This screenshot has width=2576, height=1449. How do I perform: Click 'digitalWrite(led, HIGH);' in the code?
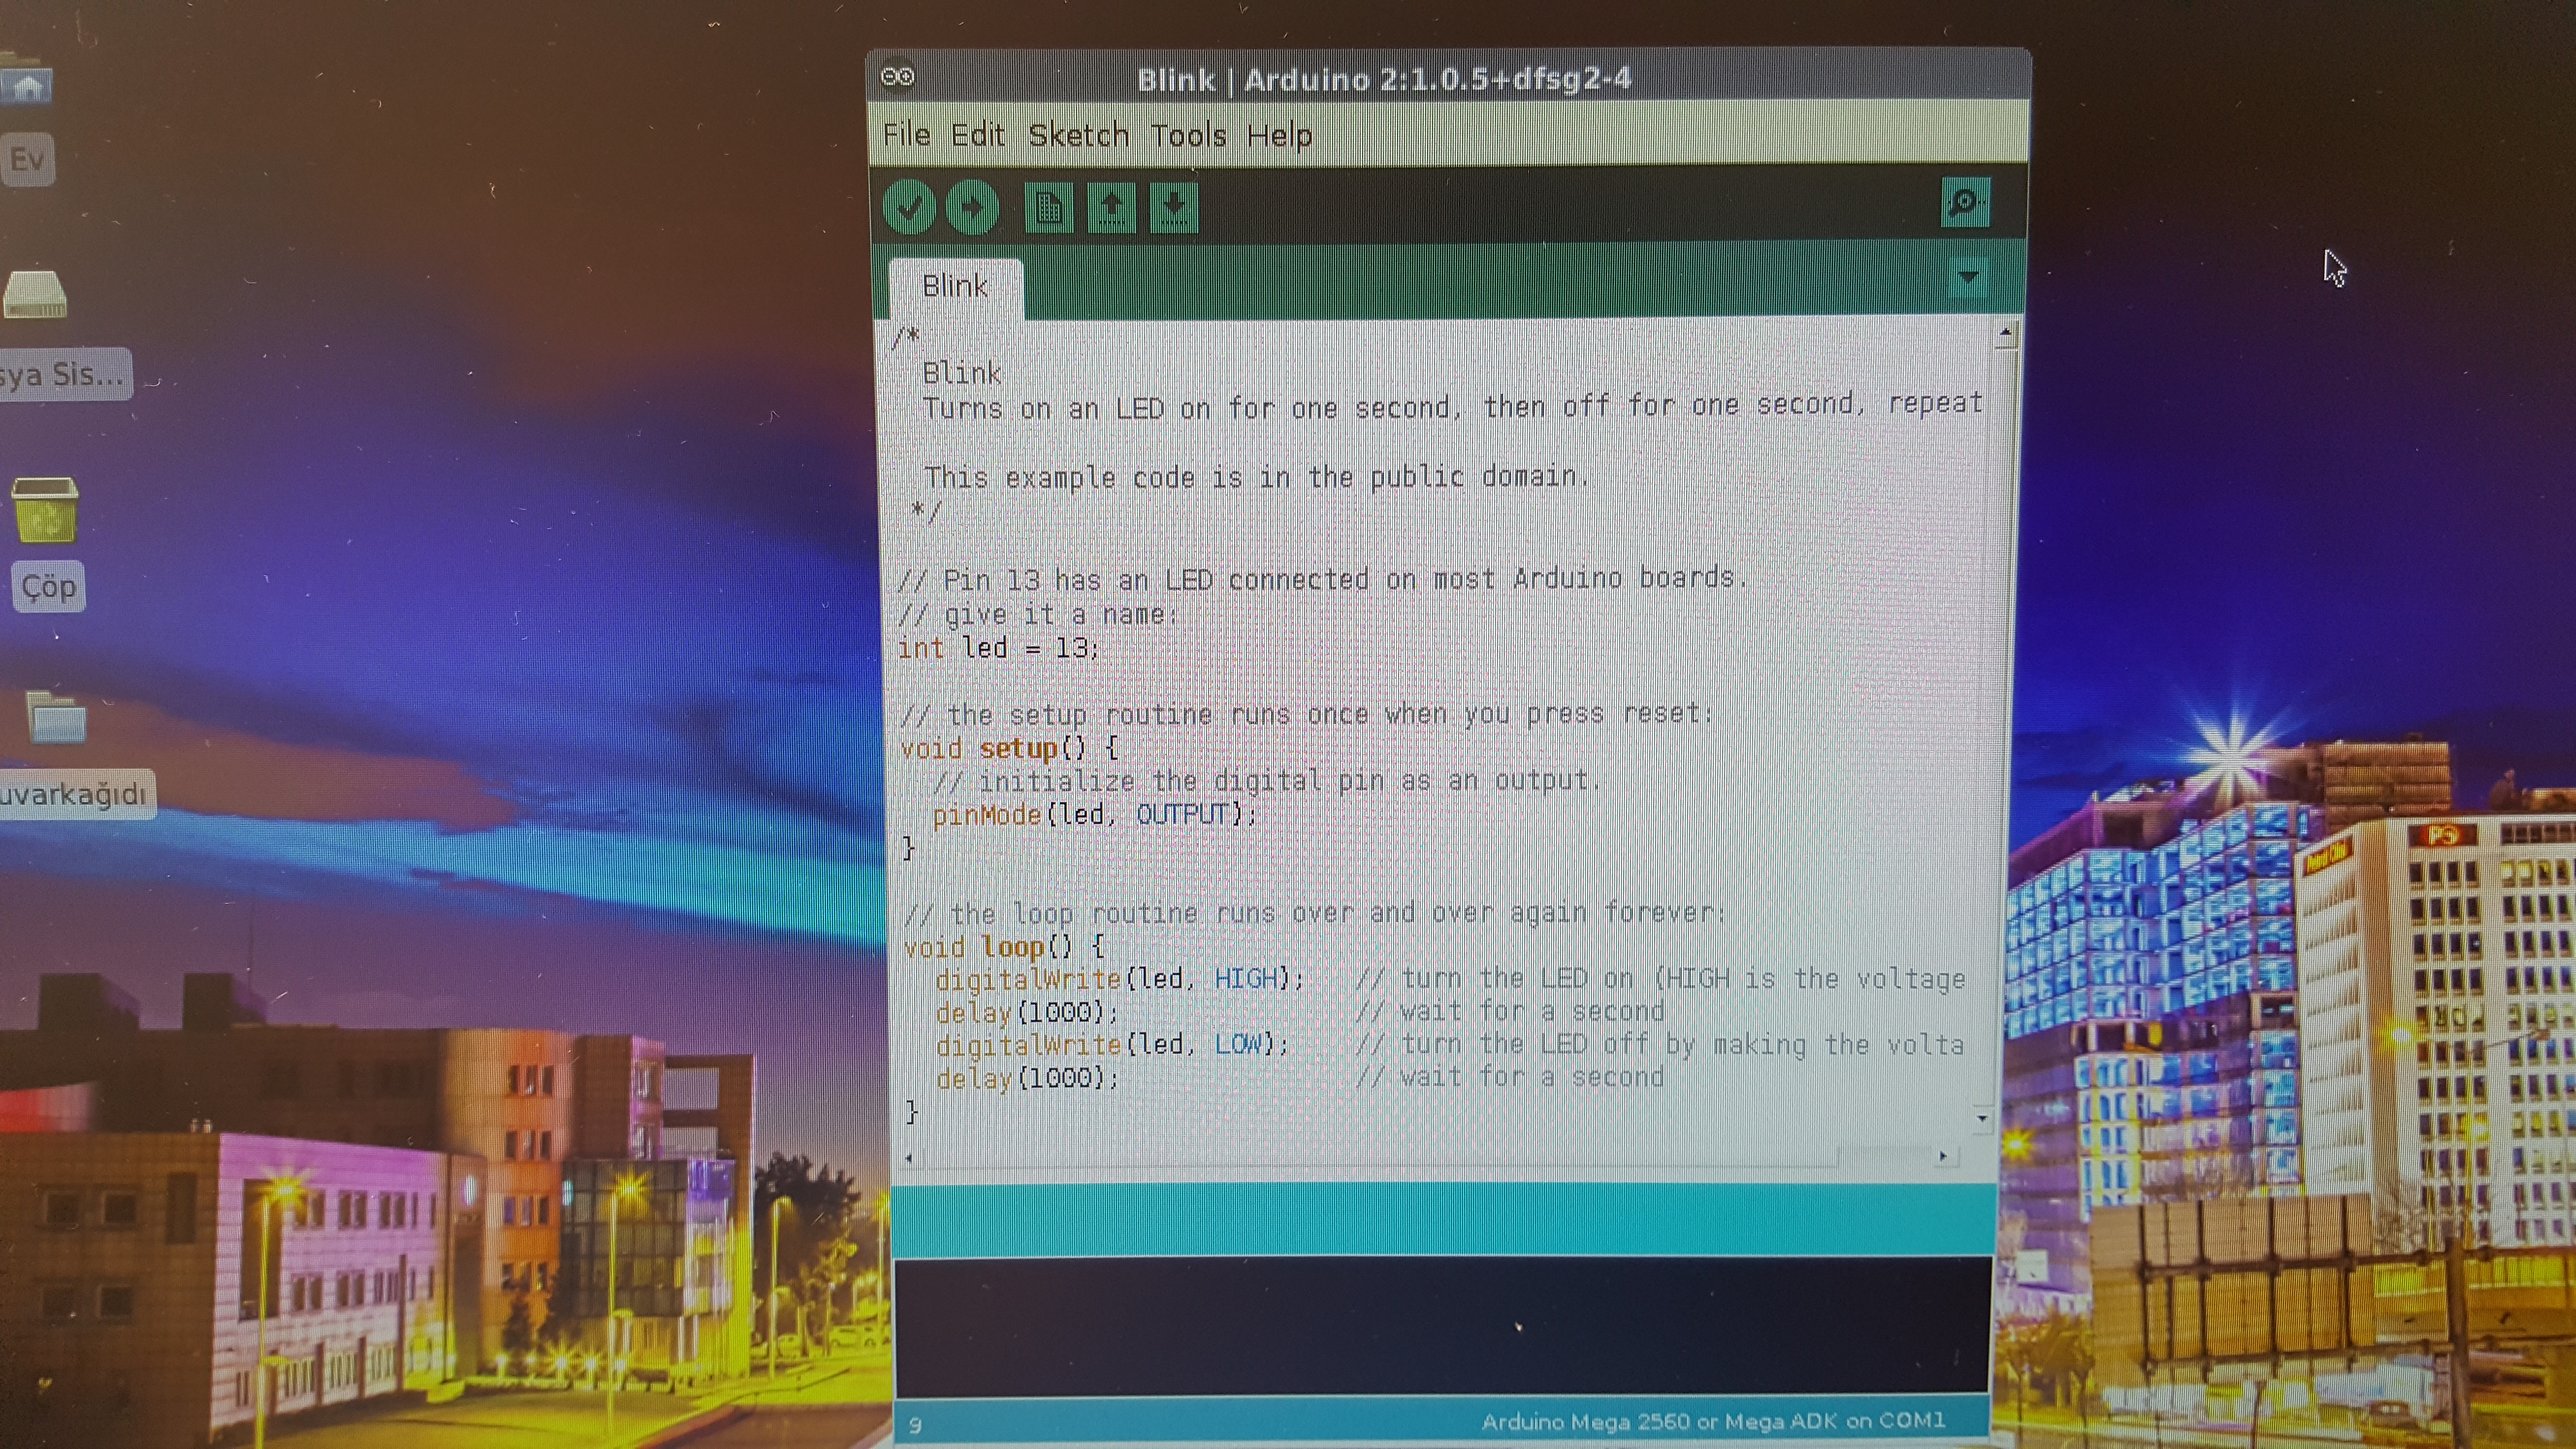[1120, 979]
